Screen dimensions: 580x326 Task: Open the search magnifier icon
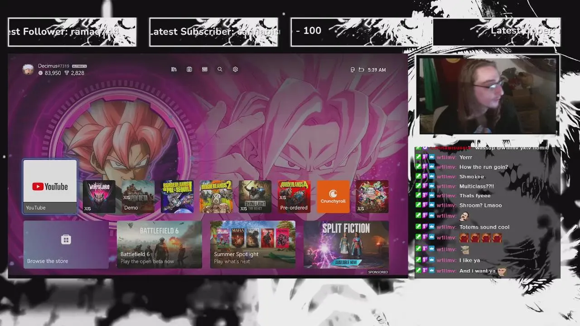point(220,69)
